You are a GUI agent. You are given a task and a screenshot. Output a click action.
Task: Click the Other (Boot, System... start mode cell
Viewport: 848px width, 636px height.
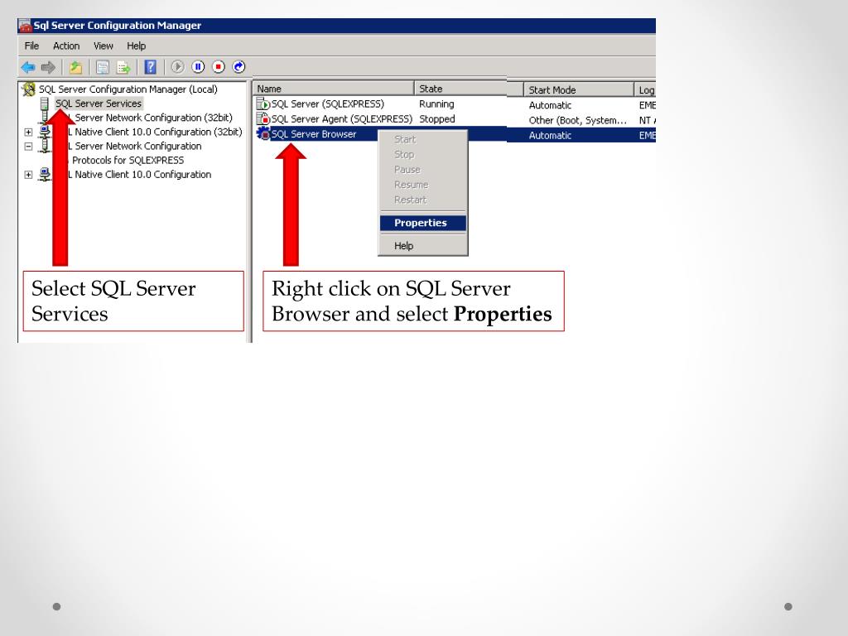pos(577,120)
